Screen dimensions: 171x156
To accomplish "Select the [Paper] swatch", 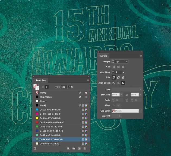I will point(61,101).
